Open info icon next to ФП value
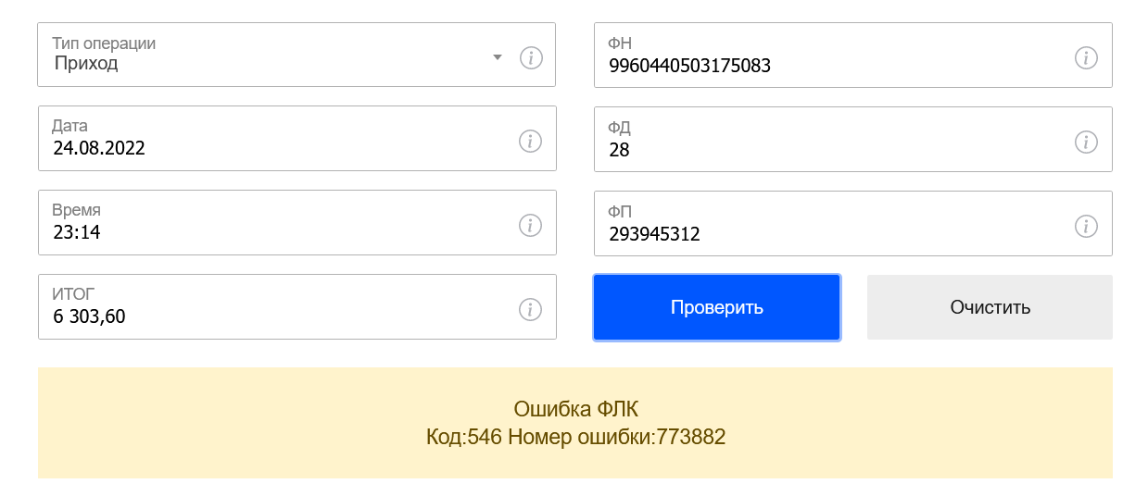The image size is (1148, 496). 1086,226
